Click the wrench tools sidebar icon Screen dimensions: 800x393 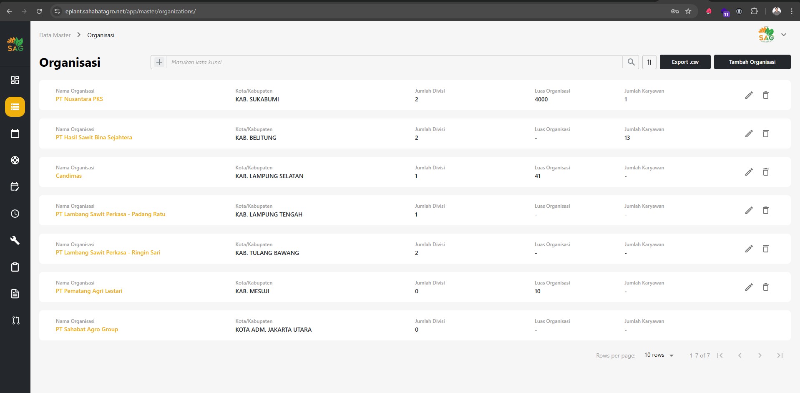click(15, 240)
